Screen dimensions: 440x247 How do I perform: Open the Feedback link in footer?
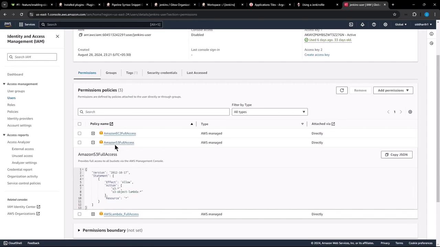pos(33,243)
